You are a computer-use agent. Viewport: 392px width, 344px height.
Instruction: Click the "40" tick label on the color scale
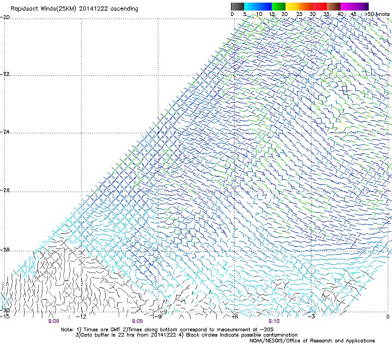coord(340,14)
